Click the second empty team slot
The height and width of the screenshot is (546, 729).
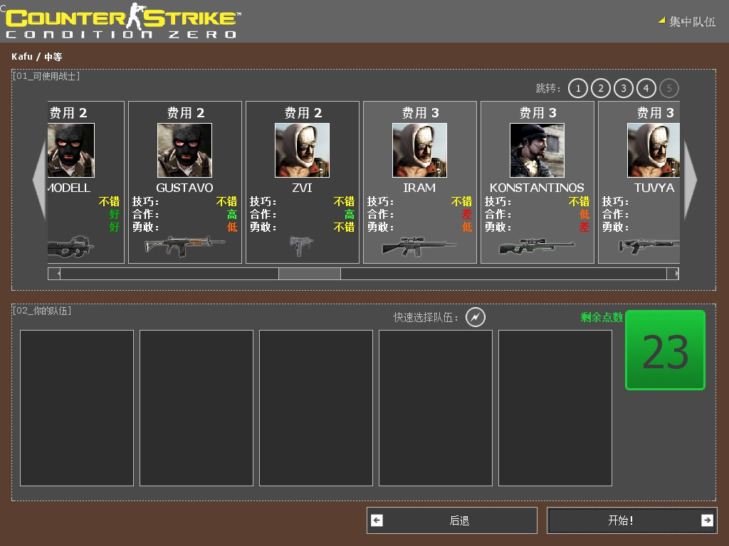[196, 408]
